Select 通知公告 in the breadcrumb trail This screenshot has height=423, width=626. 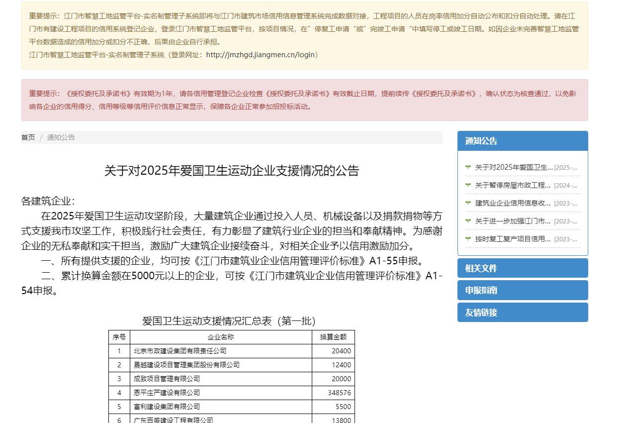pyautogui.click(x=61, y=137)
